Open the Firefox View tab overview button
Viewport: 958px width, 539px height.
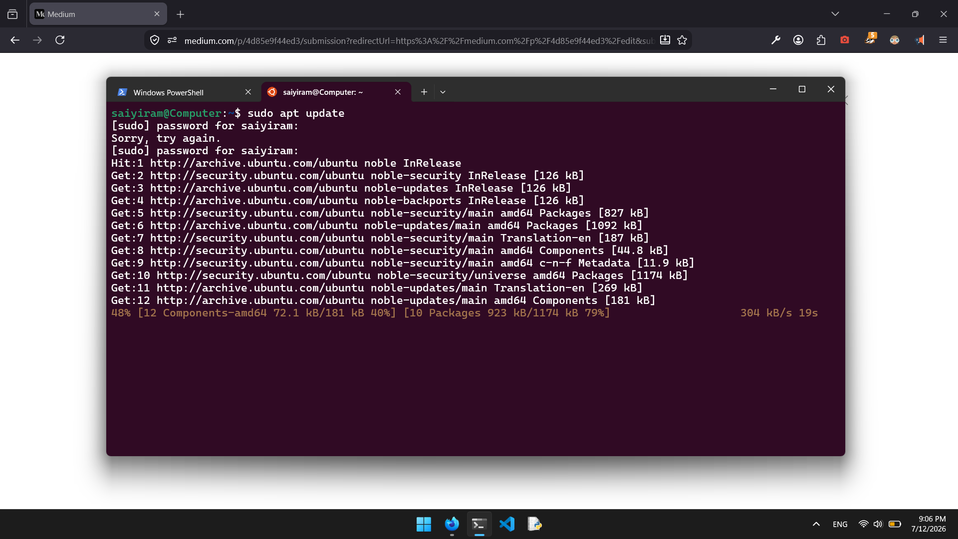pos(12,14)
